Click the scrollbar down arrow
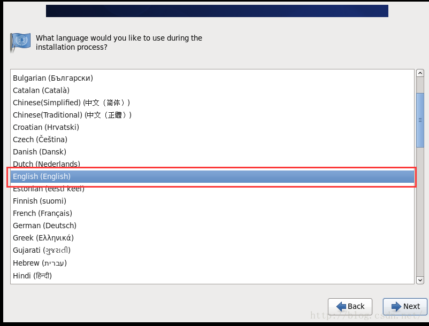429x326 pixels. [x=420, y=280]
